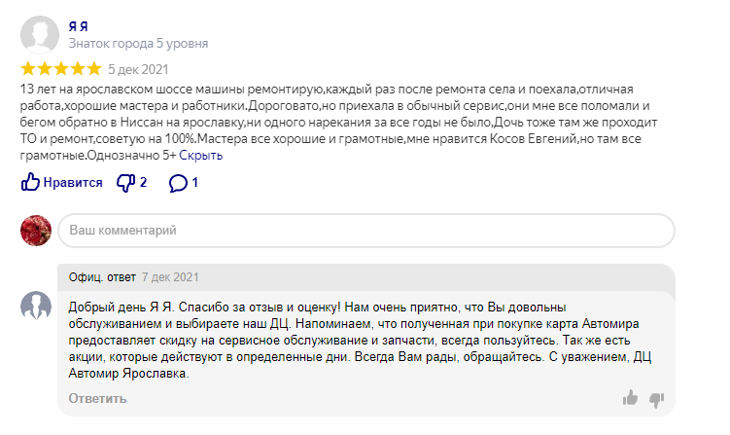Image resolution: width=730 pixels, height=435 pixels.
Task: Open the comments speech bubble icon
Action: [x=178, y=183]
